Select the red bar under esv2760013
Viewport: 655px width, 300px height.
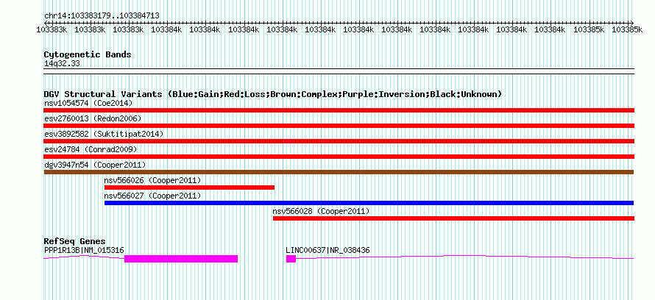point(339,126)
